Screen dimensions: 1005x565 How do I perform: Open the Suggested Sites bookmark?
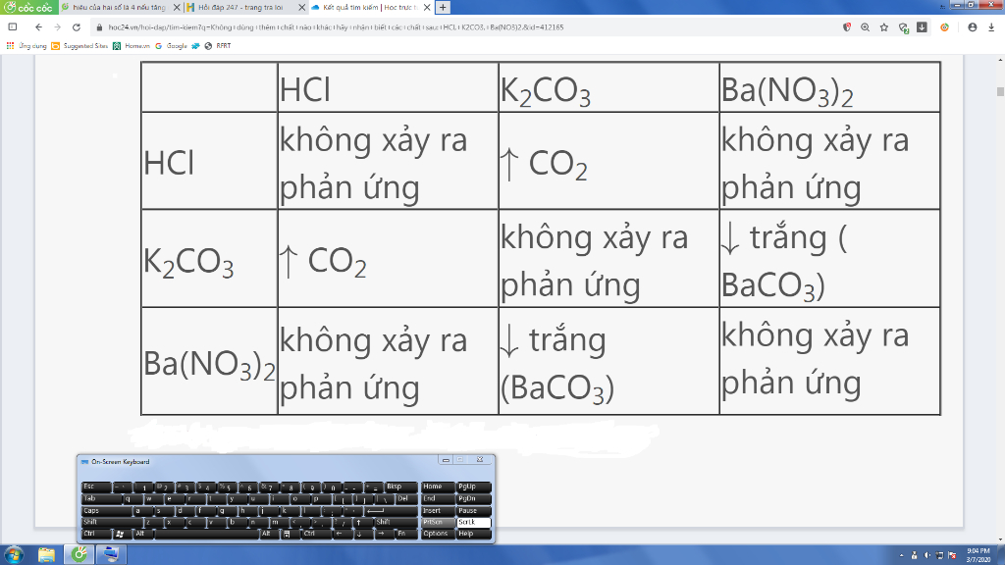tap(79, 46)
